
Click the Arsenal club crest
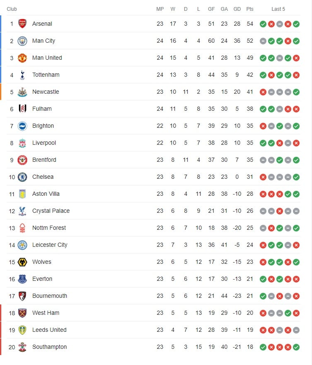22,24
